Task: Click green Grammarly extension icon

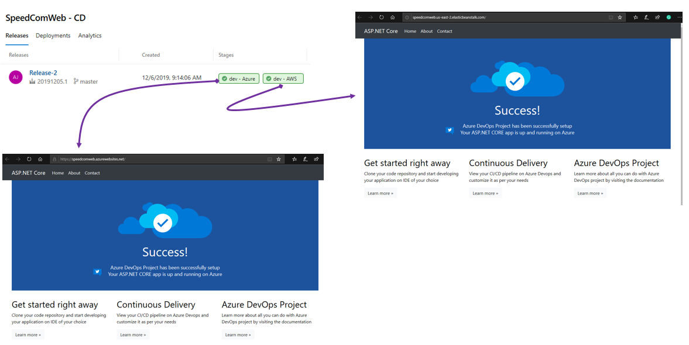Action: 669,18
